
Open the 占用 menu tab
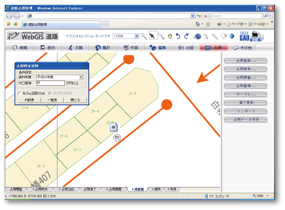(x=214, y=48)
